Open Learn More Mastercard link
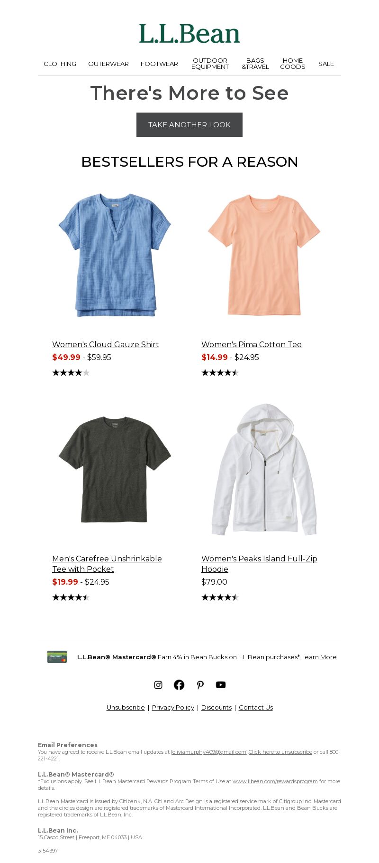Image resolution: width=379 pixels, height=863 pixels. 319,657
